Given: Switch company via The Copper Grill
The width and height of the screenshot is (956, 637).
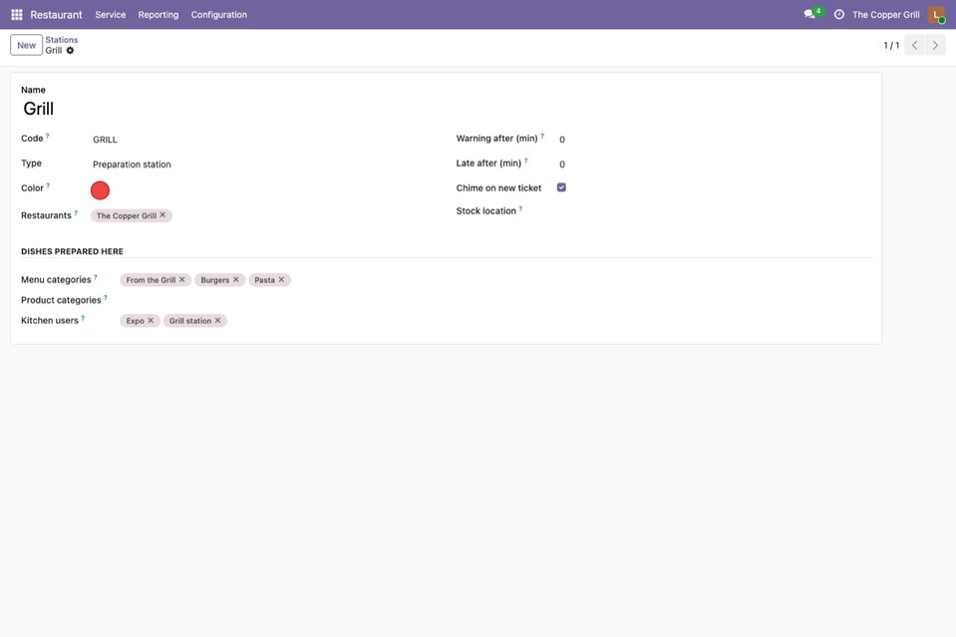Looking at the screenshot, I should tap(886, 15).
